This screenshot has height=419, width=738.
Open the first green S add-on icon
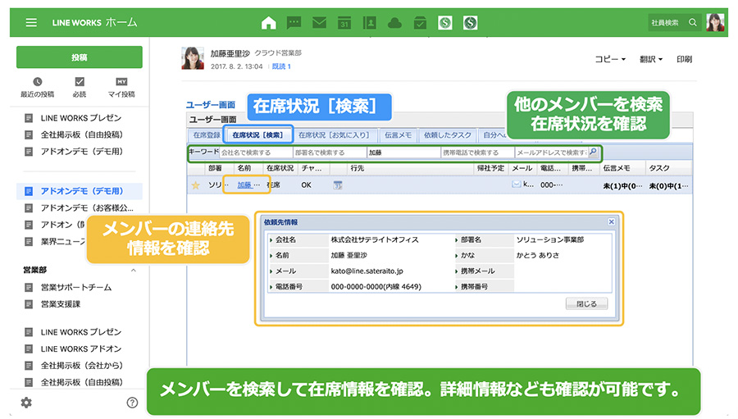445,23
